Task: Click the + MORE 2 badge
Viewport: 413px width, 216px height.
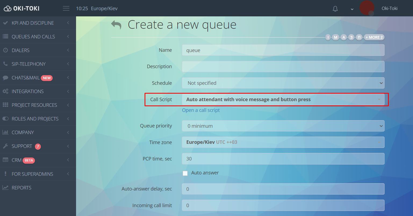Action: 374,37
